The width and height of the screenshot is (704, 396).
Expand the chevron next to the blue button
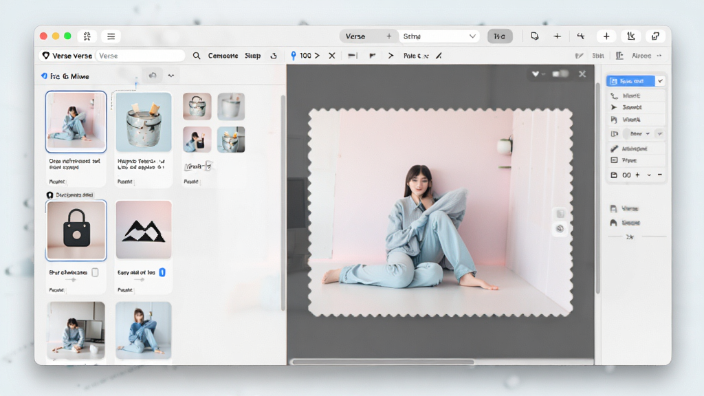660,81
